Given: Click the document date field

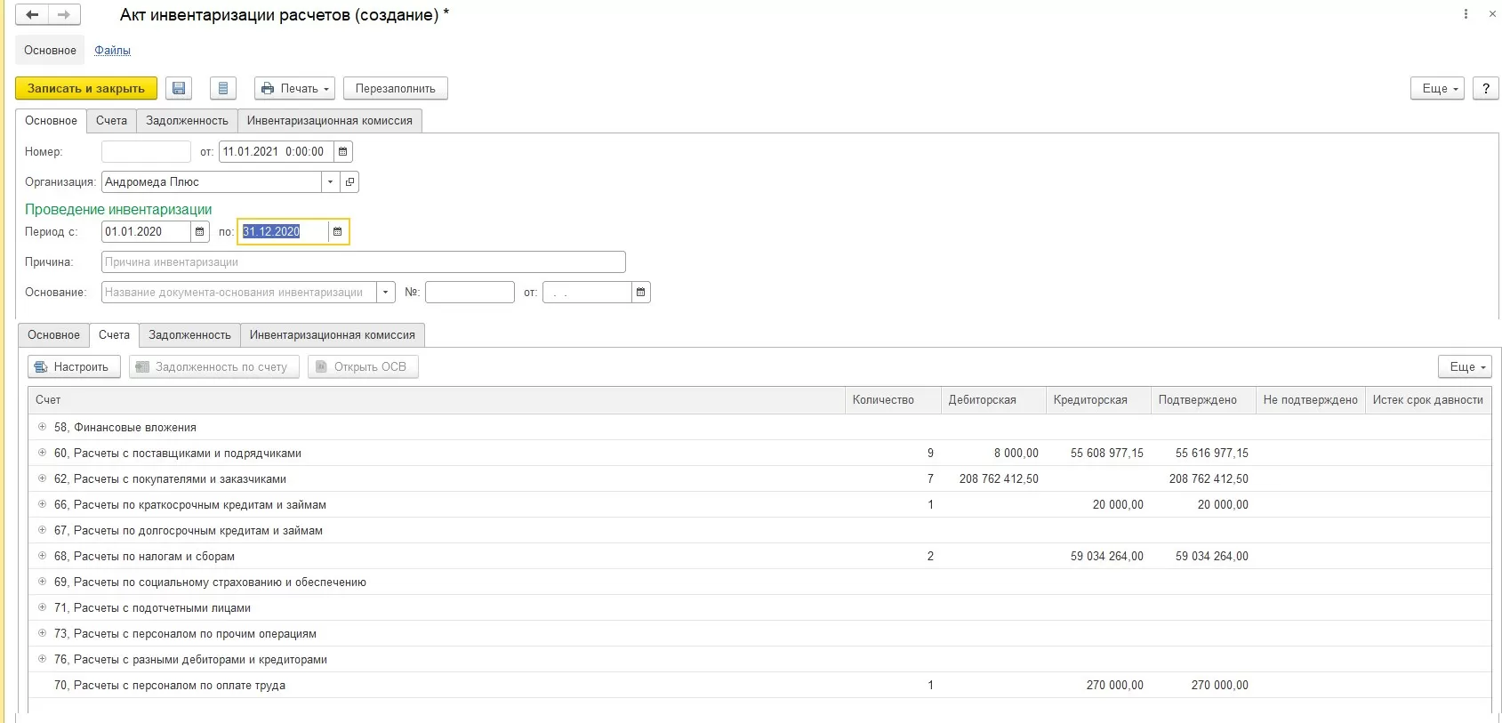Looking at the screenshot, I should pos(277,152).
